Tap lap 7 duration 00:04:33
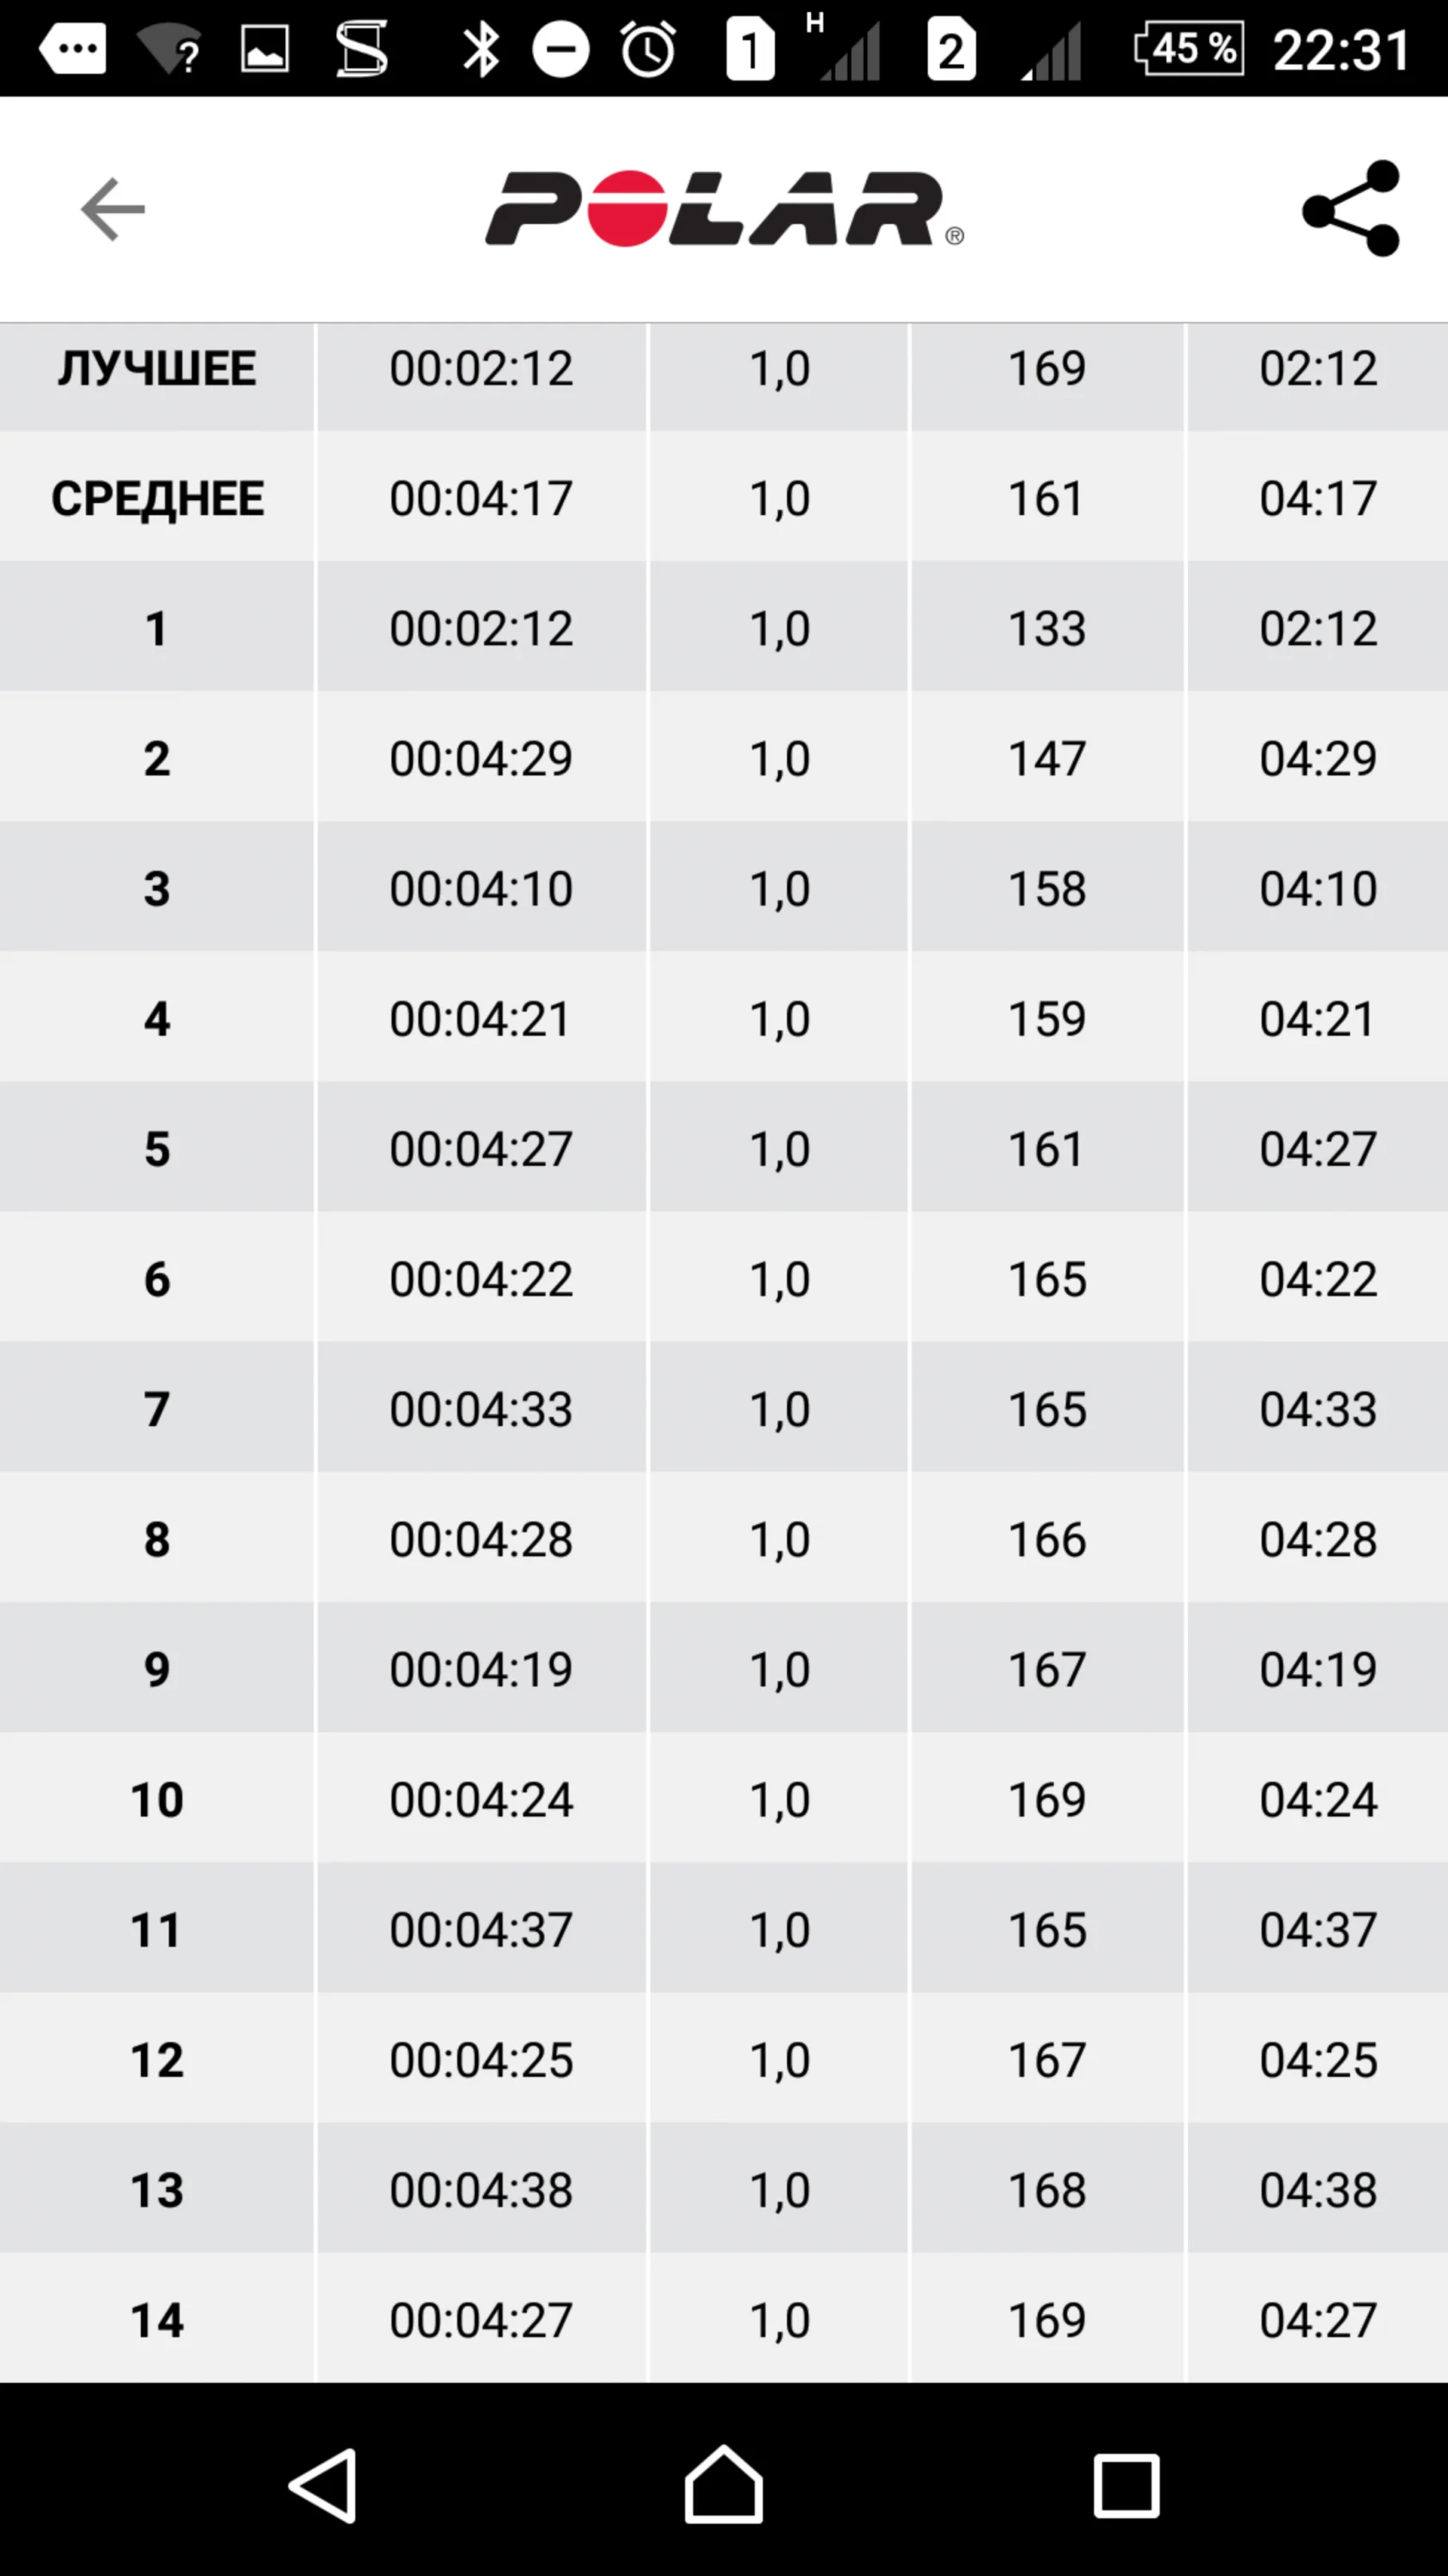Screen dimensions: 1448x2576 481,1409
